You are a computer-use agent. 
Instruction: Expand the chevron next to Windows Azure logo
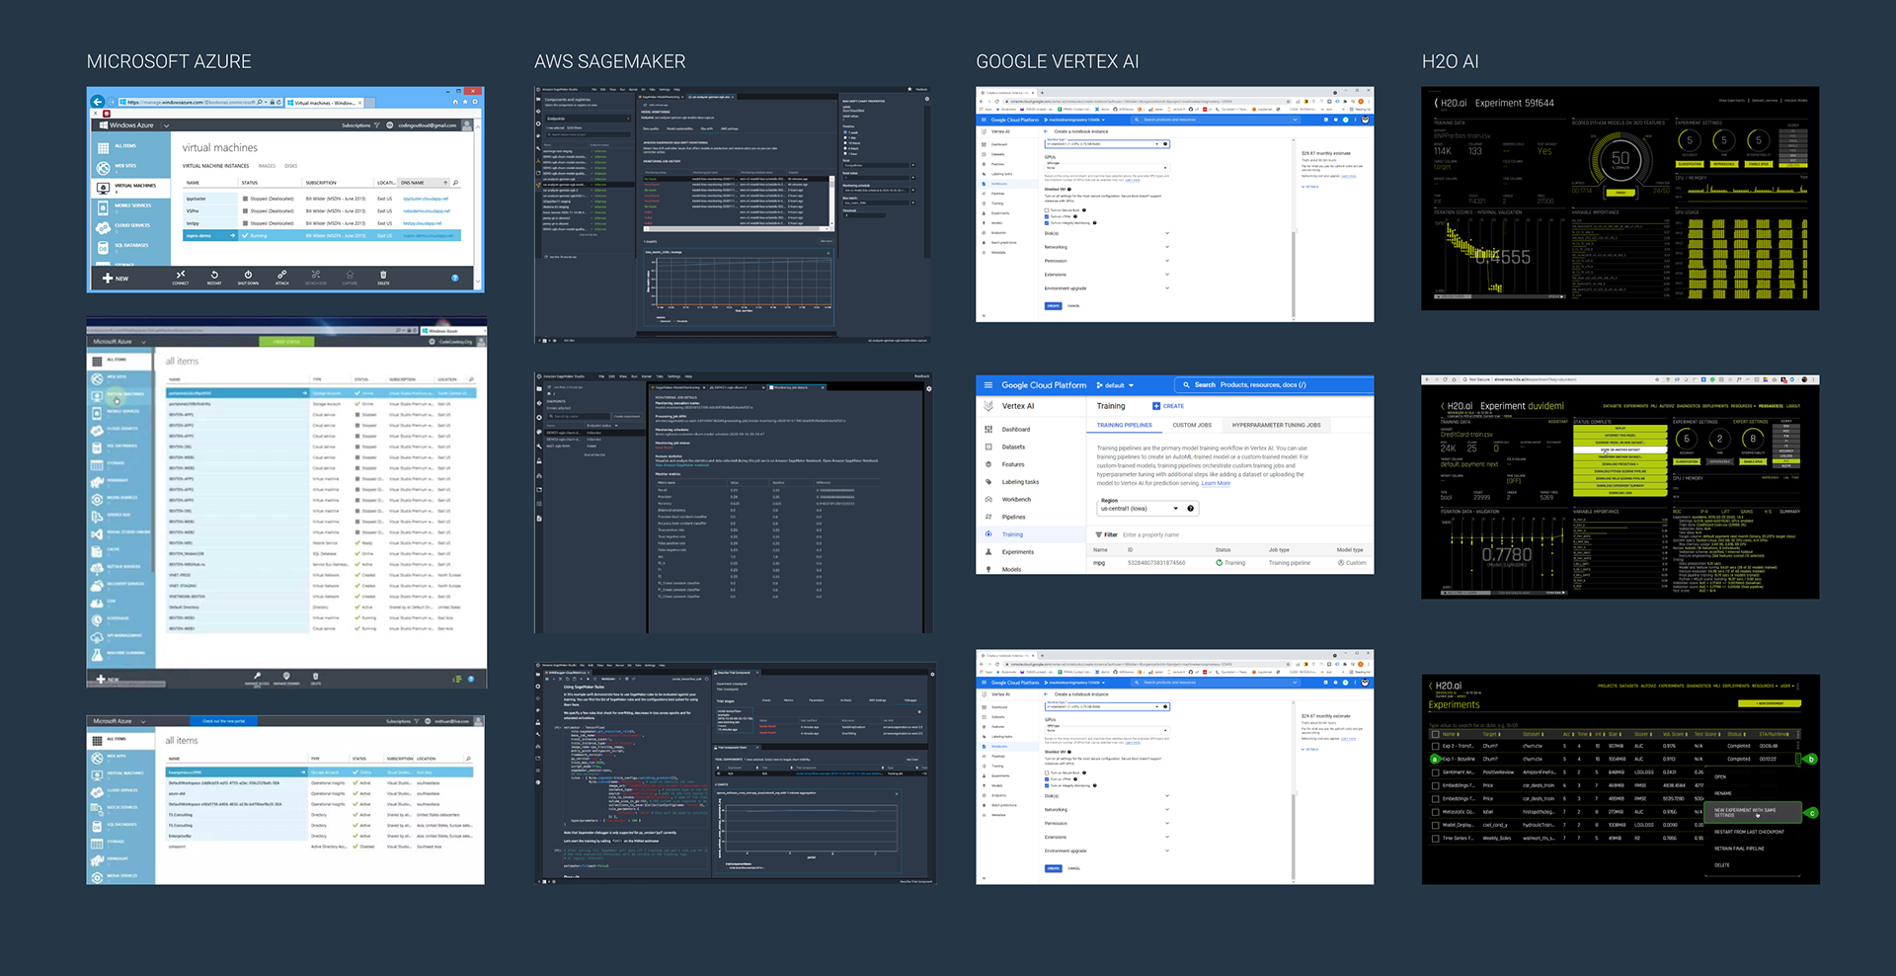pyautogui.click(x=166, y=125)
